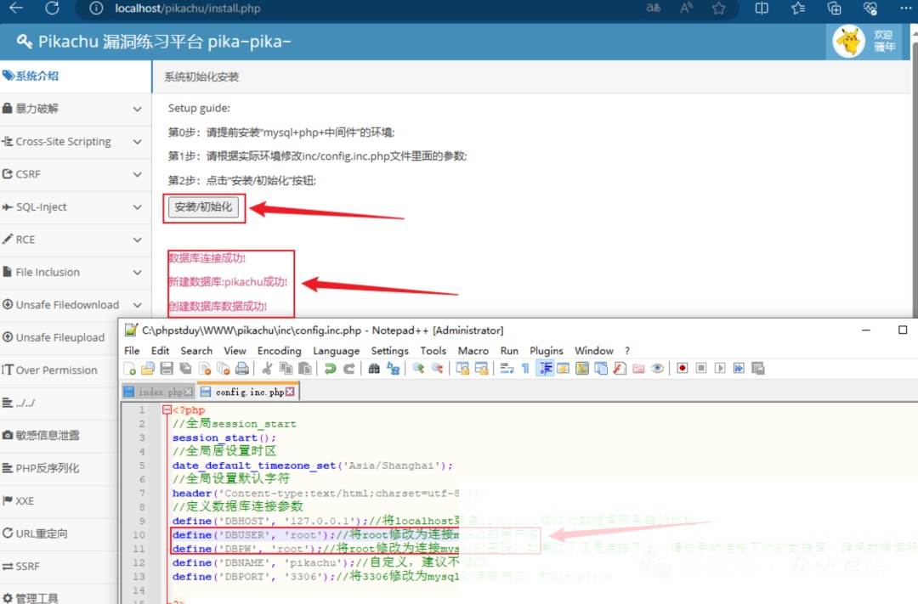This screenshot has width=918, height=604.
Task: Click the 安装/初始化 install button
Action: click(x=203, y=207)
